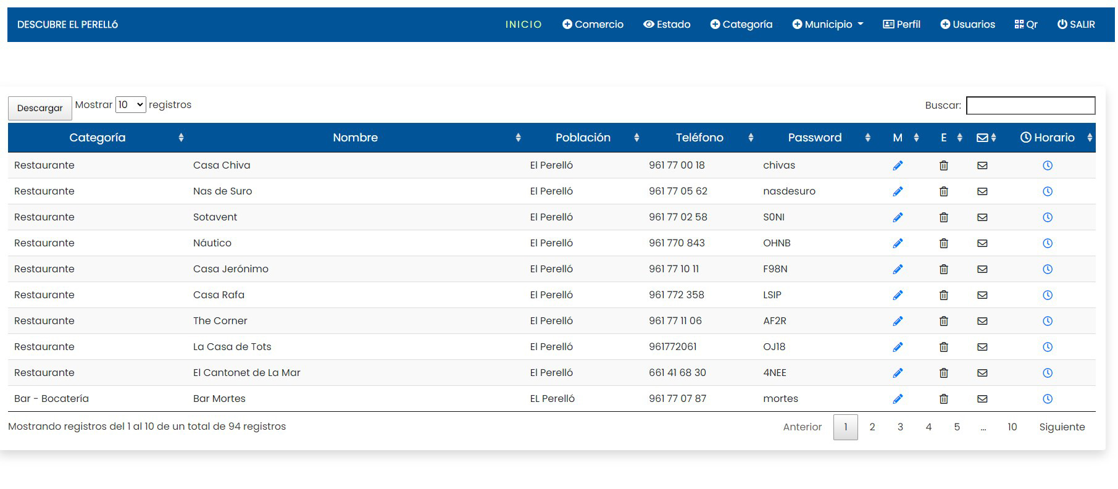This screenshot has height=489, width=1118.
Task: Delete the Nas de Suro record
Action: coord(943,191)
